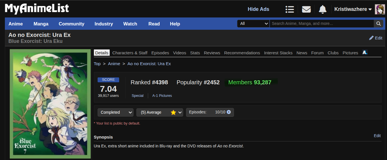Viewport: 387px width, 160px height.
Task: Open the blue A. icon tab after Pictures
Action: point(365,52)
